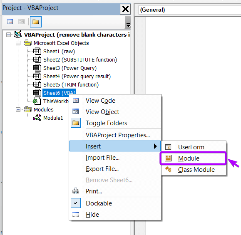Open VBAProject Properties... from the context menu
241x235 pixels.
(x=118, y=135)
